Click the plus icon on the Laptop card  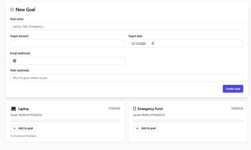pyautogui.click(x=15, y=128)
